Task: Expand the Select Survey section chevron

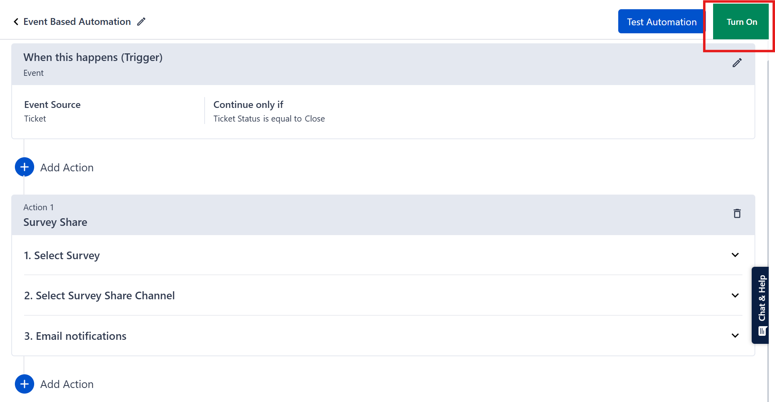Action: click(735, 255)
